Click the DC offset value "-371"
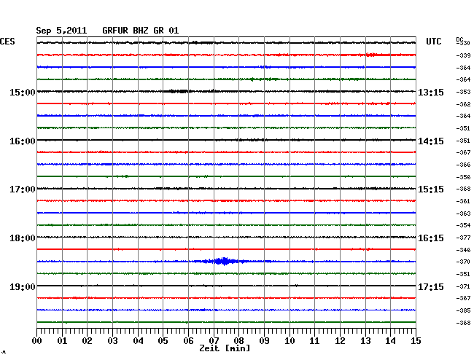474x360 pixels. (463, 286)
